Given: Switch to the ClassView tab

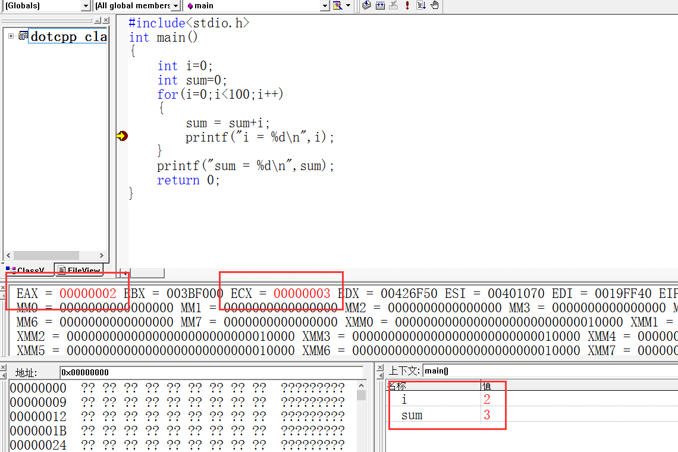Looking at the screenshot, I should [x=26, y=270].
